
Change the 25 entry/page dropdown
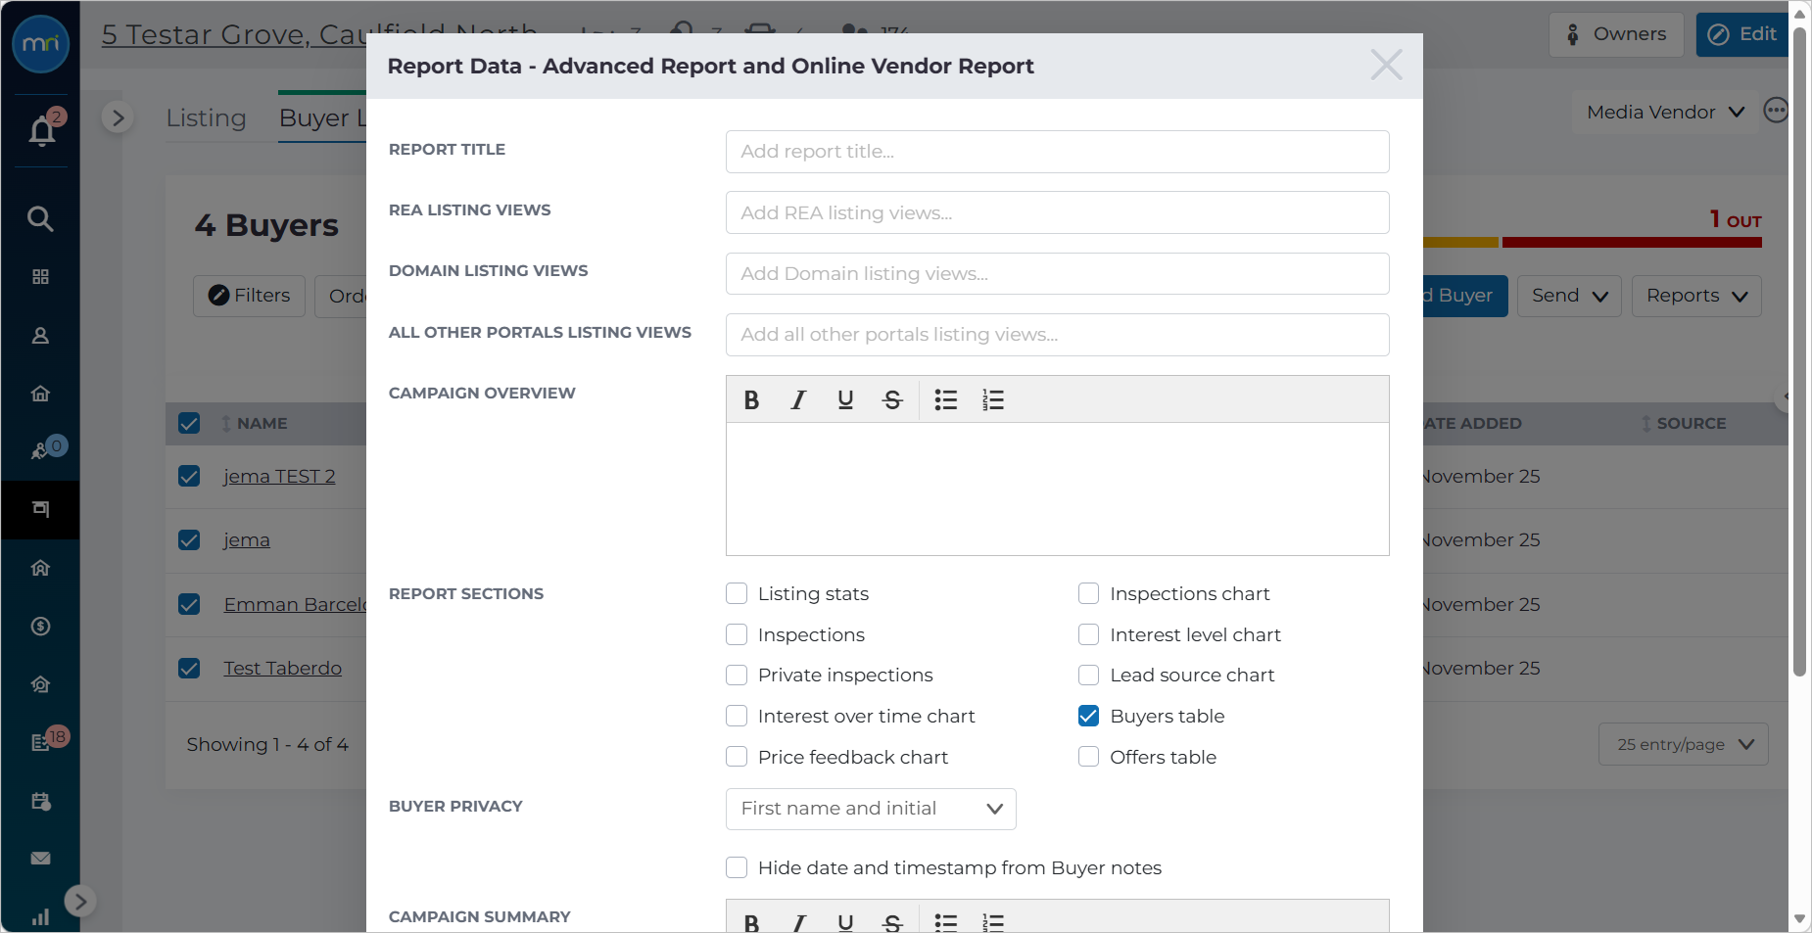(x=1684, y=744)
